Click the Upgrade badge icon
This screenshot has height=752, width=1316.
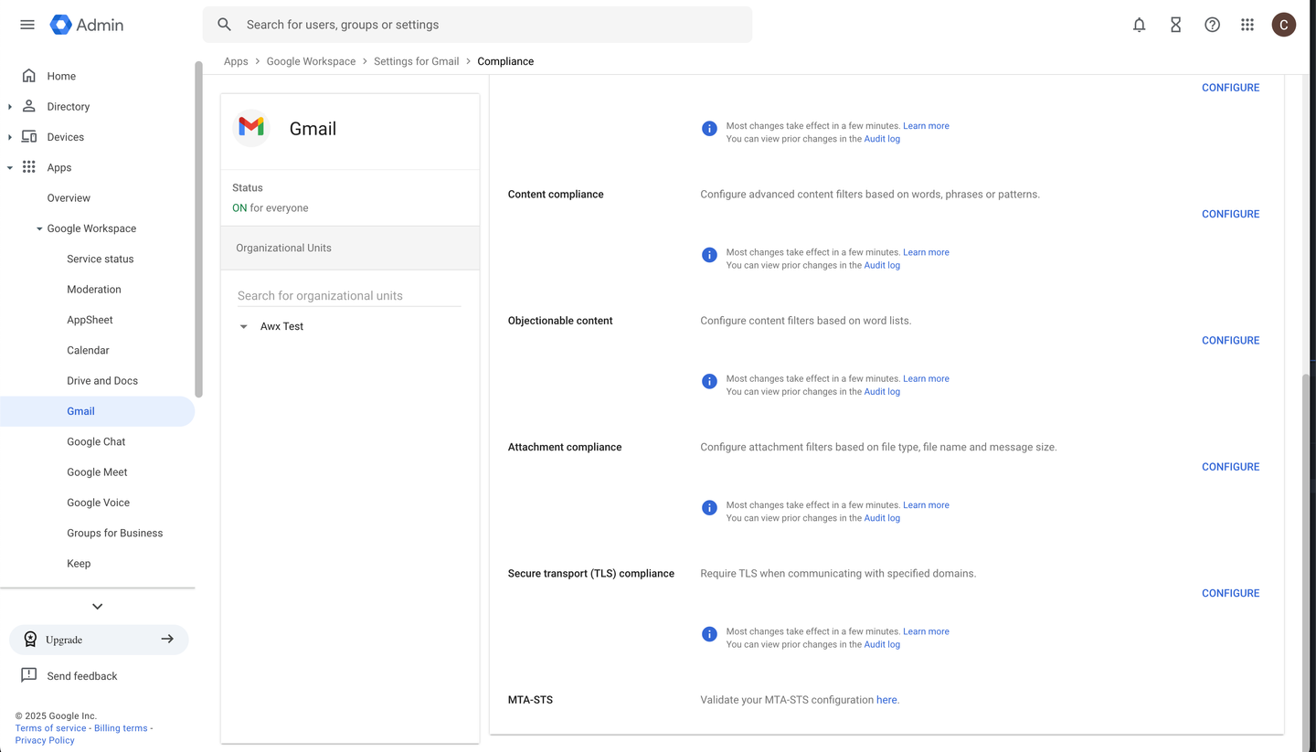30,640
